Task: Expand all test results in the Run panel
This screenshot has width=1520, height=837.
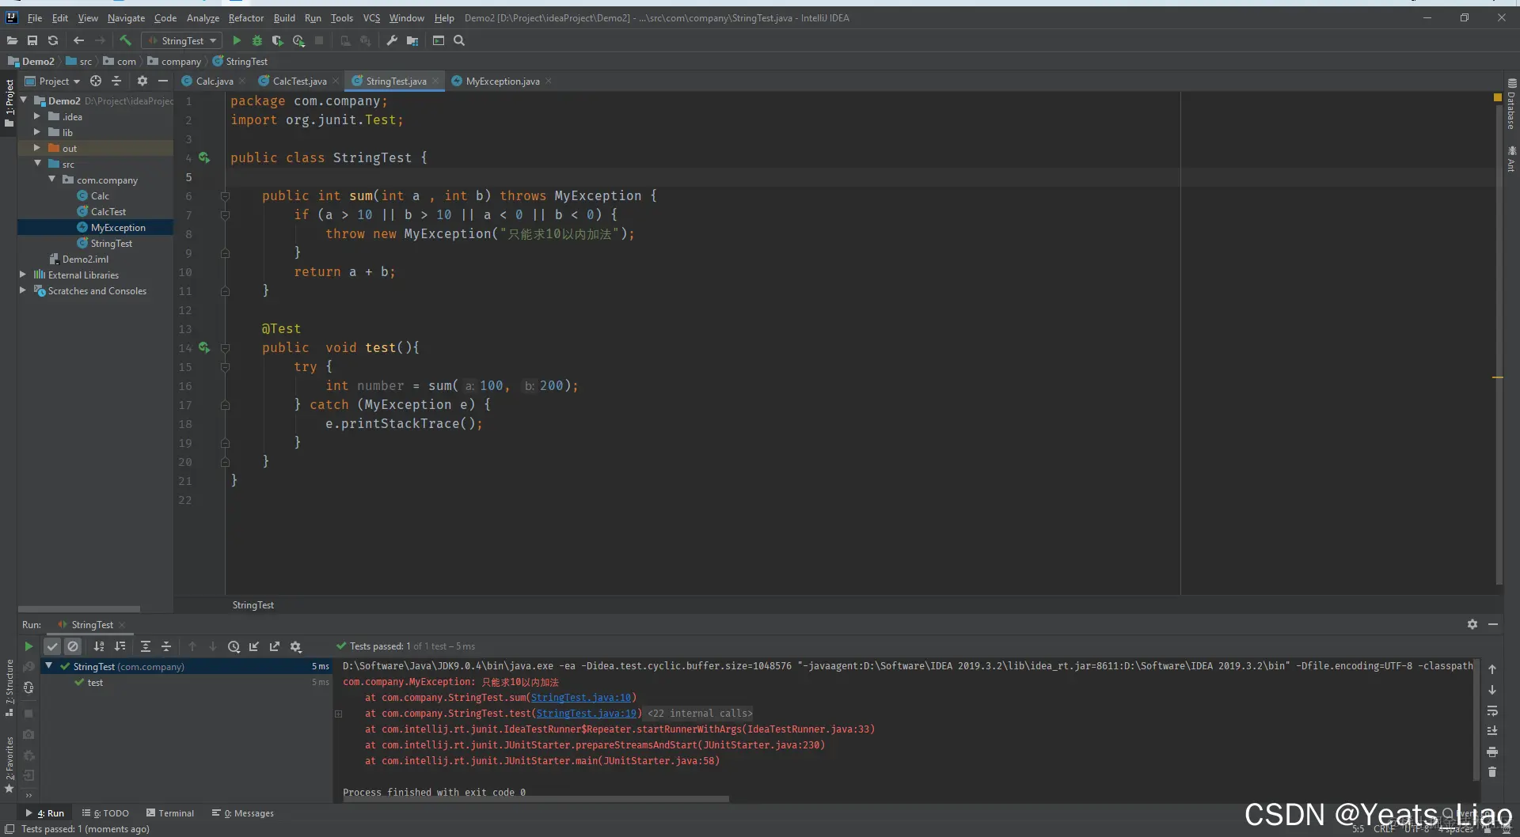Action: [x=146, y=646]
